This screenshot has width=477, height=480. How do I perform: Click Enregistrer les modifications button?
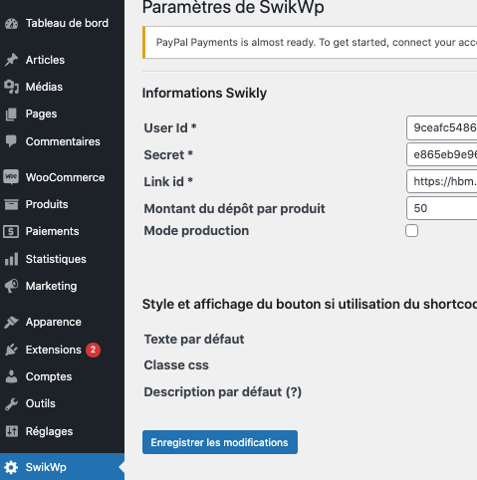coord(220,442)
